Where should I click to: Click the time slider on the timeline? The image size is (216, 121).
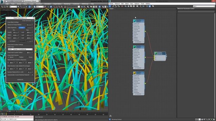(8, 111)
